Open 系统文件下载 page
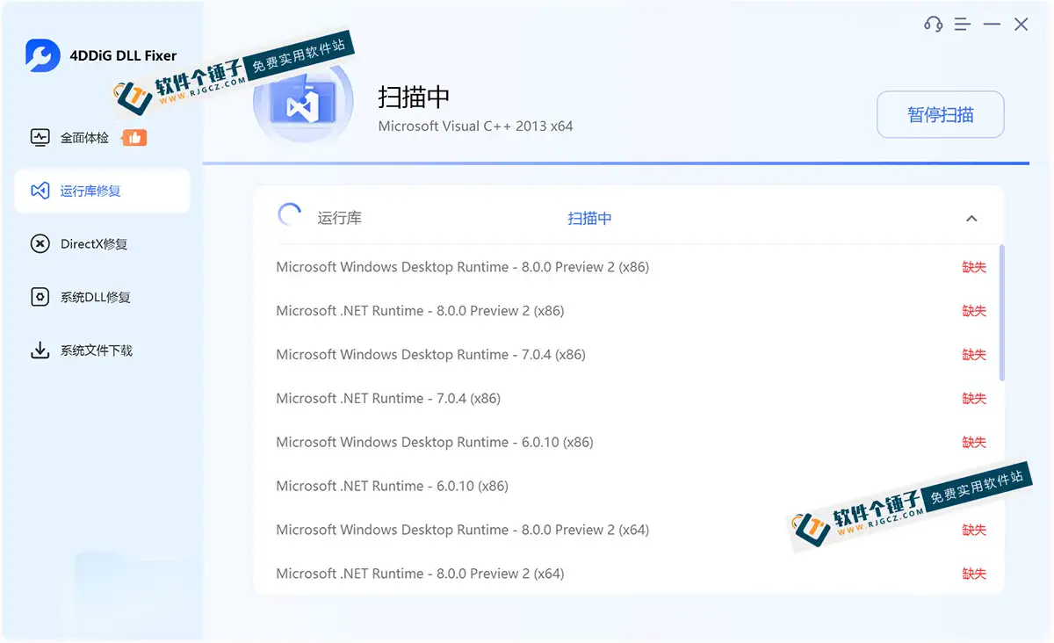This screenshot has height=643, width=1054. (102, 350)
